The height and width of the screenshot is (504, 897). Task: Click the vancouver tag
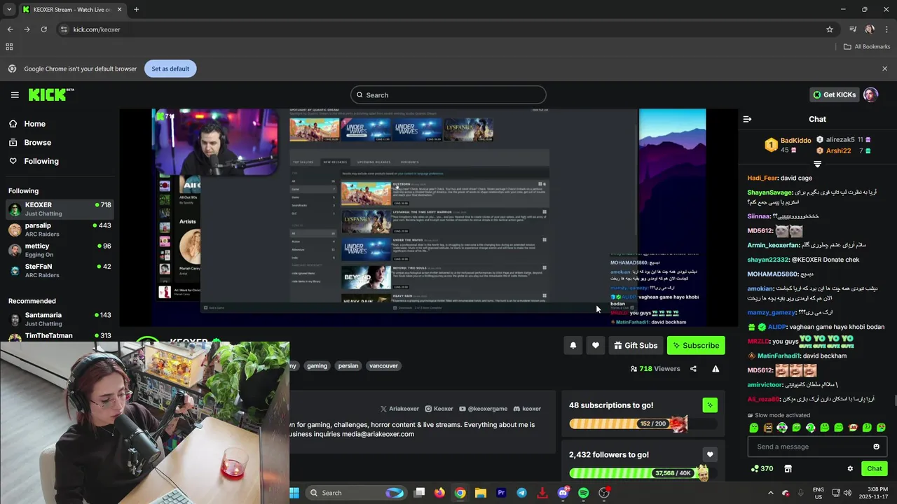(x=383, y=365)
